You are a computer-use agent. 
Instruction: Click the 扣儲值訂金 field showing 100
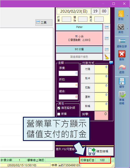coord(102,160)
